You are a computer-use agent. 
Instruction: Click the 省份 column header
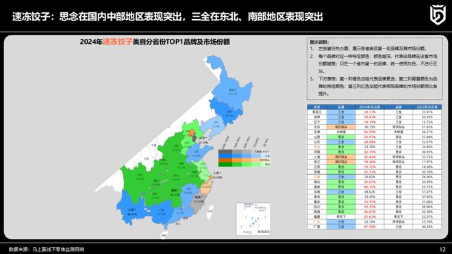coord(317,107)
